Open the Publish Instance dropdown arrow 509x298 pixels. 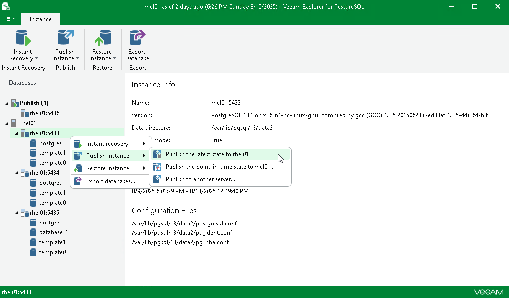coord(77,58)
